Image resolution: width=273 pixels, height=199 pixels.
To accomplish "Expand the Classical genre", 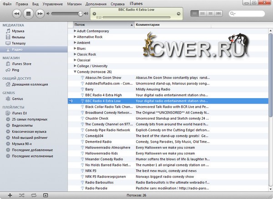I will click(x=75, y=60).
